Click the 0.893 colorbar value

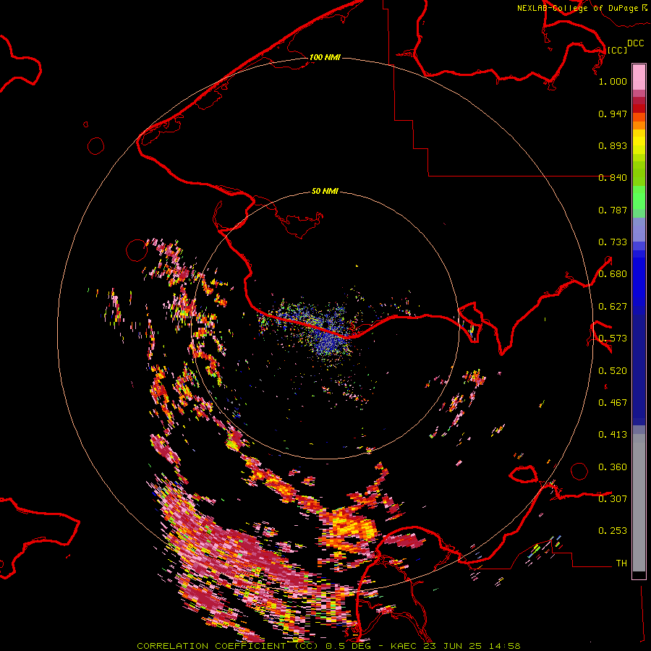coord(613,145)
